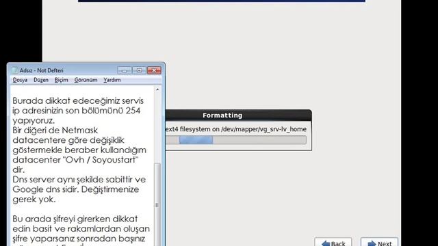
Task: Click the text 'Burada dikkat edeceğimiz servis'
Action: [78, 100]
